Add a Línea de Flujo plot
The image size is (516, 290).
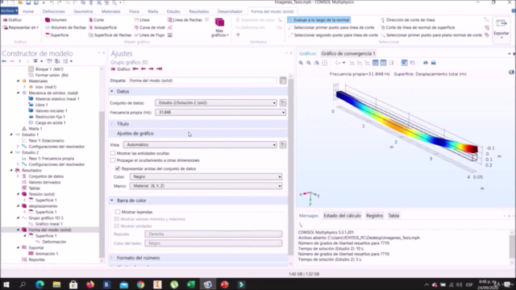click(149, 35)
